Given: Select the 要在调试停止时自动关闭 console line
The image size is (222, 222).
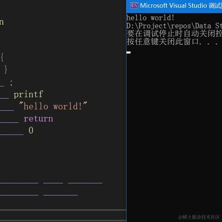Looking at the screenshot, I should pyautogui.click(x=174, y=34).
